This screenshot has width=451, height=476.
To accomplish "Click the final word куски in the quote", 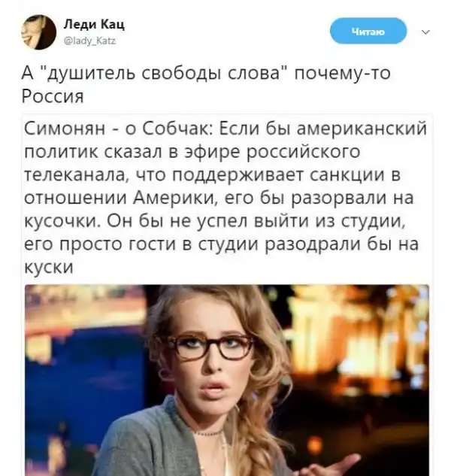I will (x=49, y=268).
